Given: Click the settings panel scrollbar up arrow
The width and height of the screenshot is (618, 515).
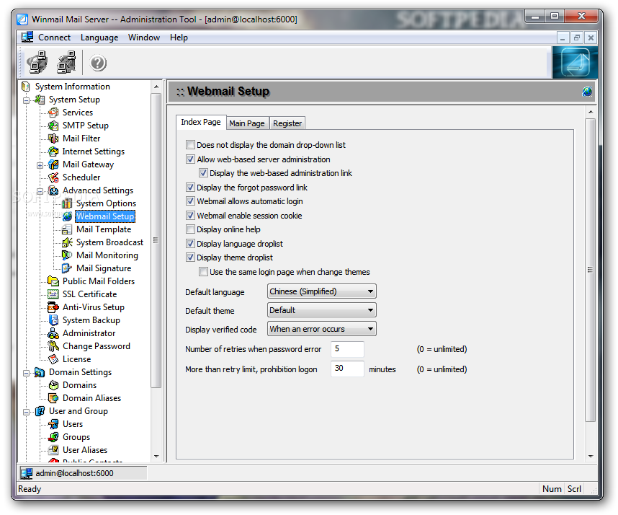Looking at the screenshot, I should (591, 113).
